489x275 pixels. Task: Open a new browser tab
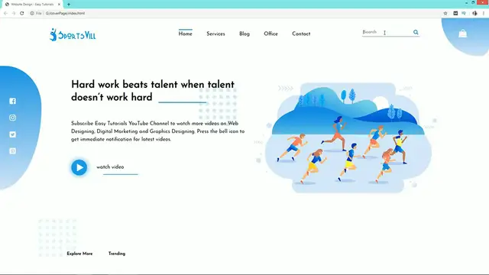point(69,5)
